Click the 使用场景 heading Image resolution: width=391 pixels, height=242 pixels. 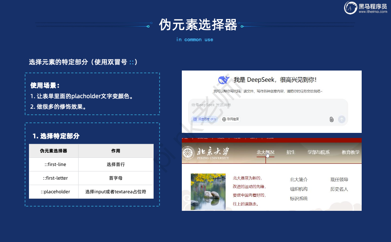tap(45, 85)
